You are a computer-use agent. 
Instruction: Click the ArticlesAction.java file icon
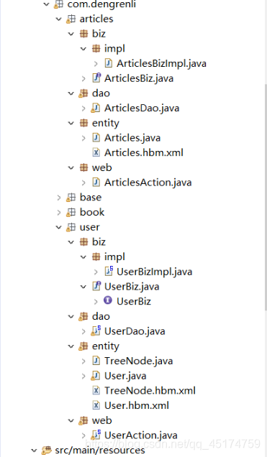[96, 183]
